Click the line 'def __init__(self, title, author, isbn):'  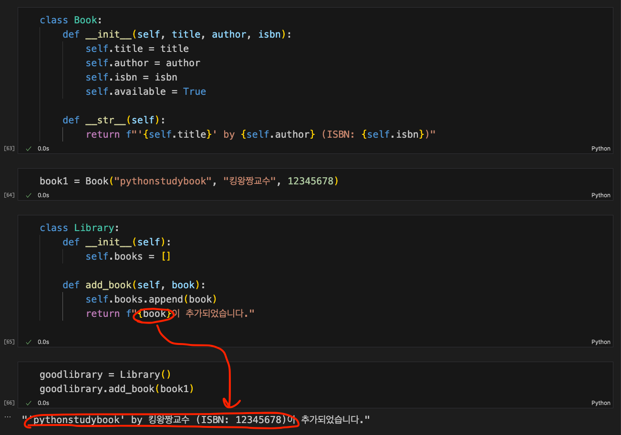[x=177, y=34]
